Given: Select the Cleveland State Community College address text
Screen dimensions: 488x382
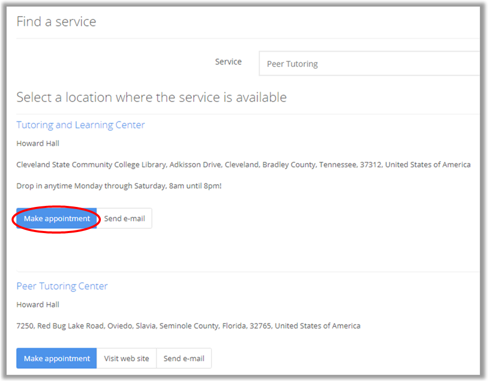Looking at the screenshot, I should [x=243, y=165].
